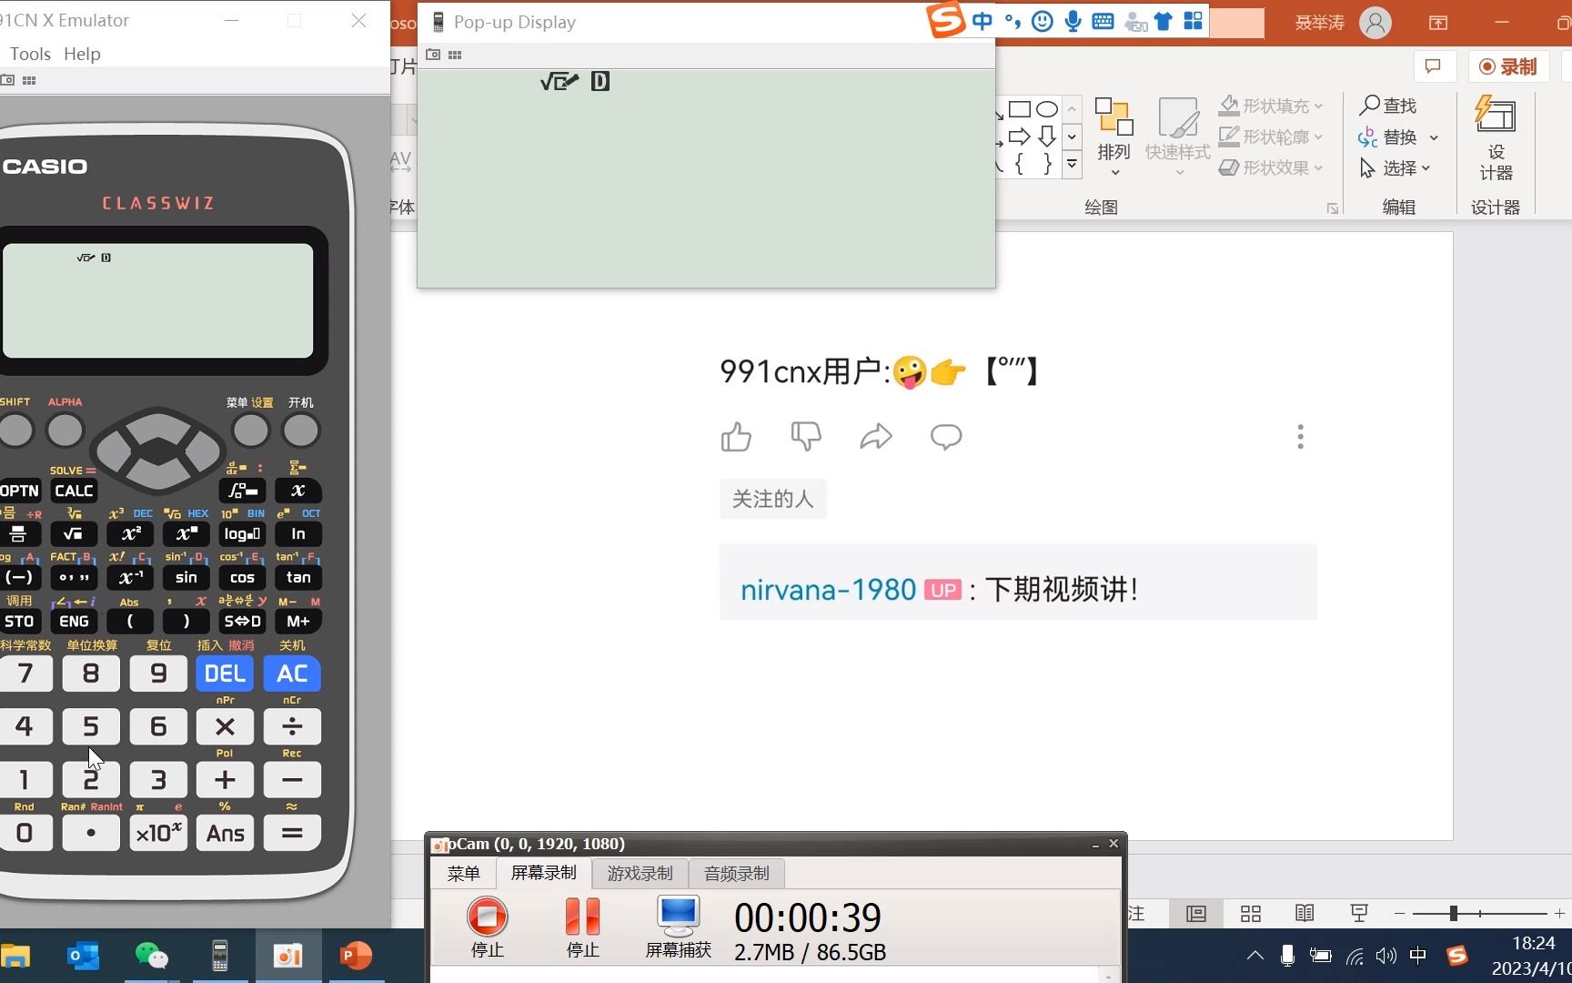
Task: Tap the ×10^x calculator key
Action: click(158, 833)
